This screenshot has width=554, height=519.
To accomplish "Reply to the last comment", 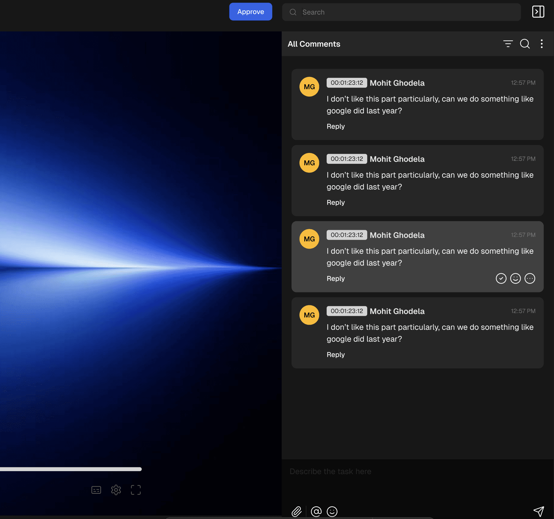I will (335, 355).
